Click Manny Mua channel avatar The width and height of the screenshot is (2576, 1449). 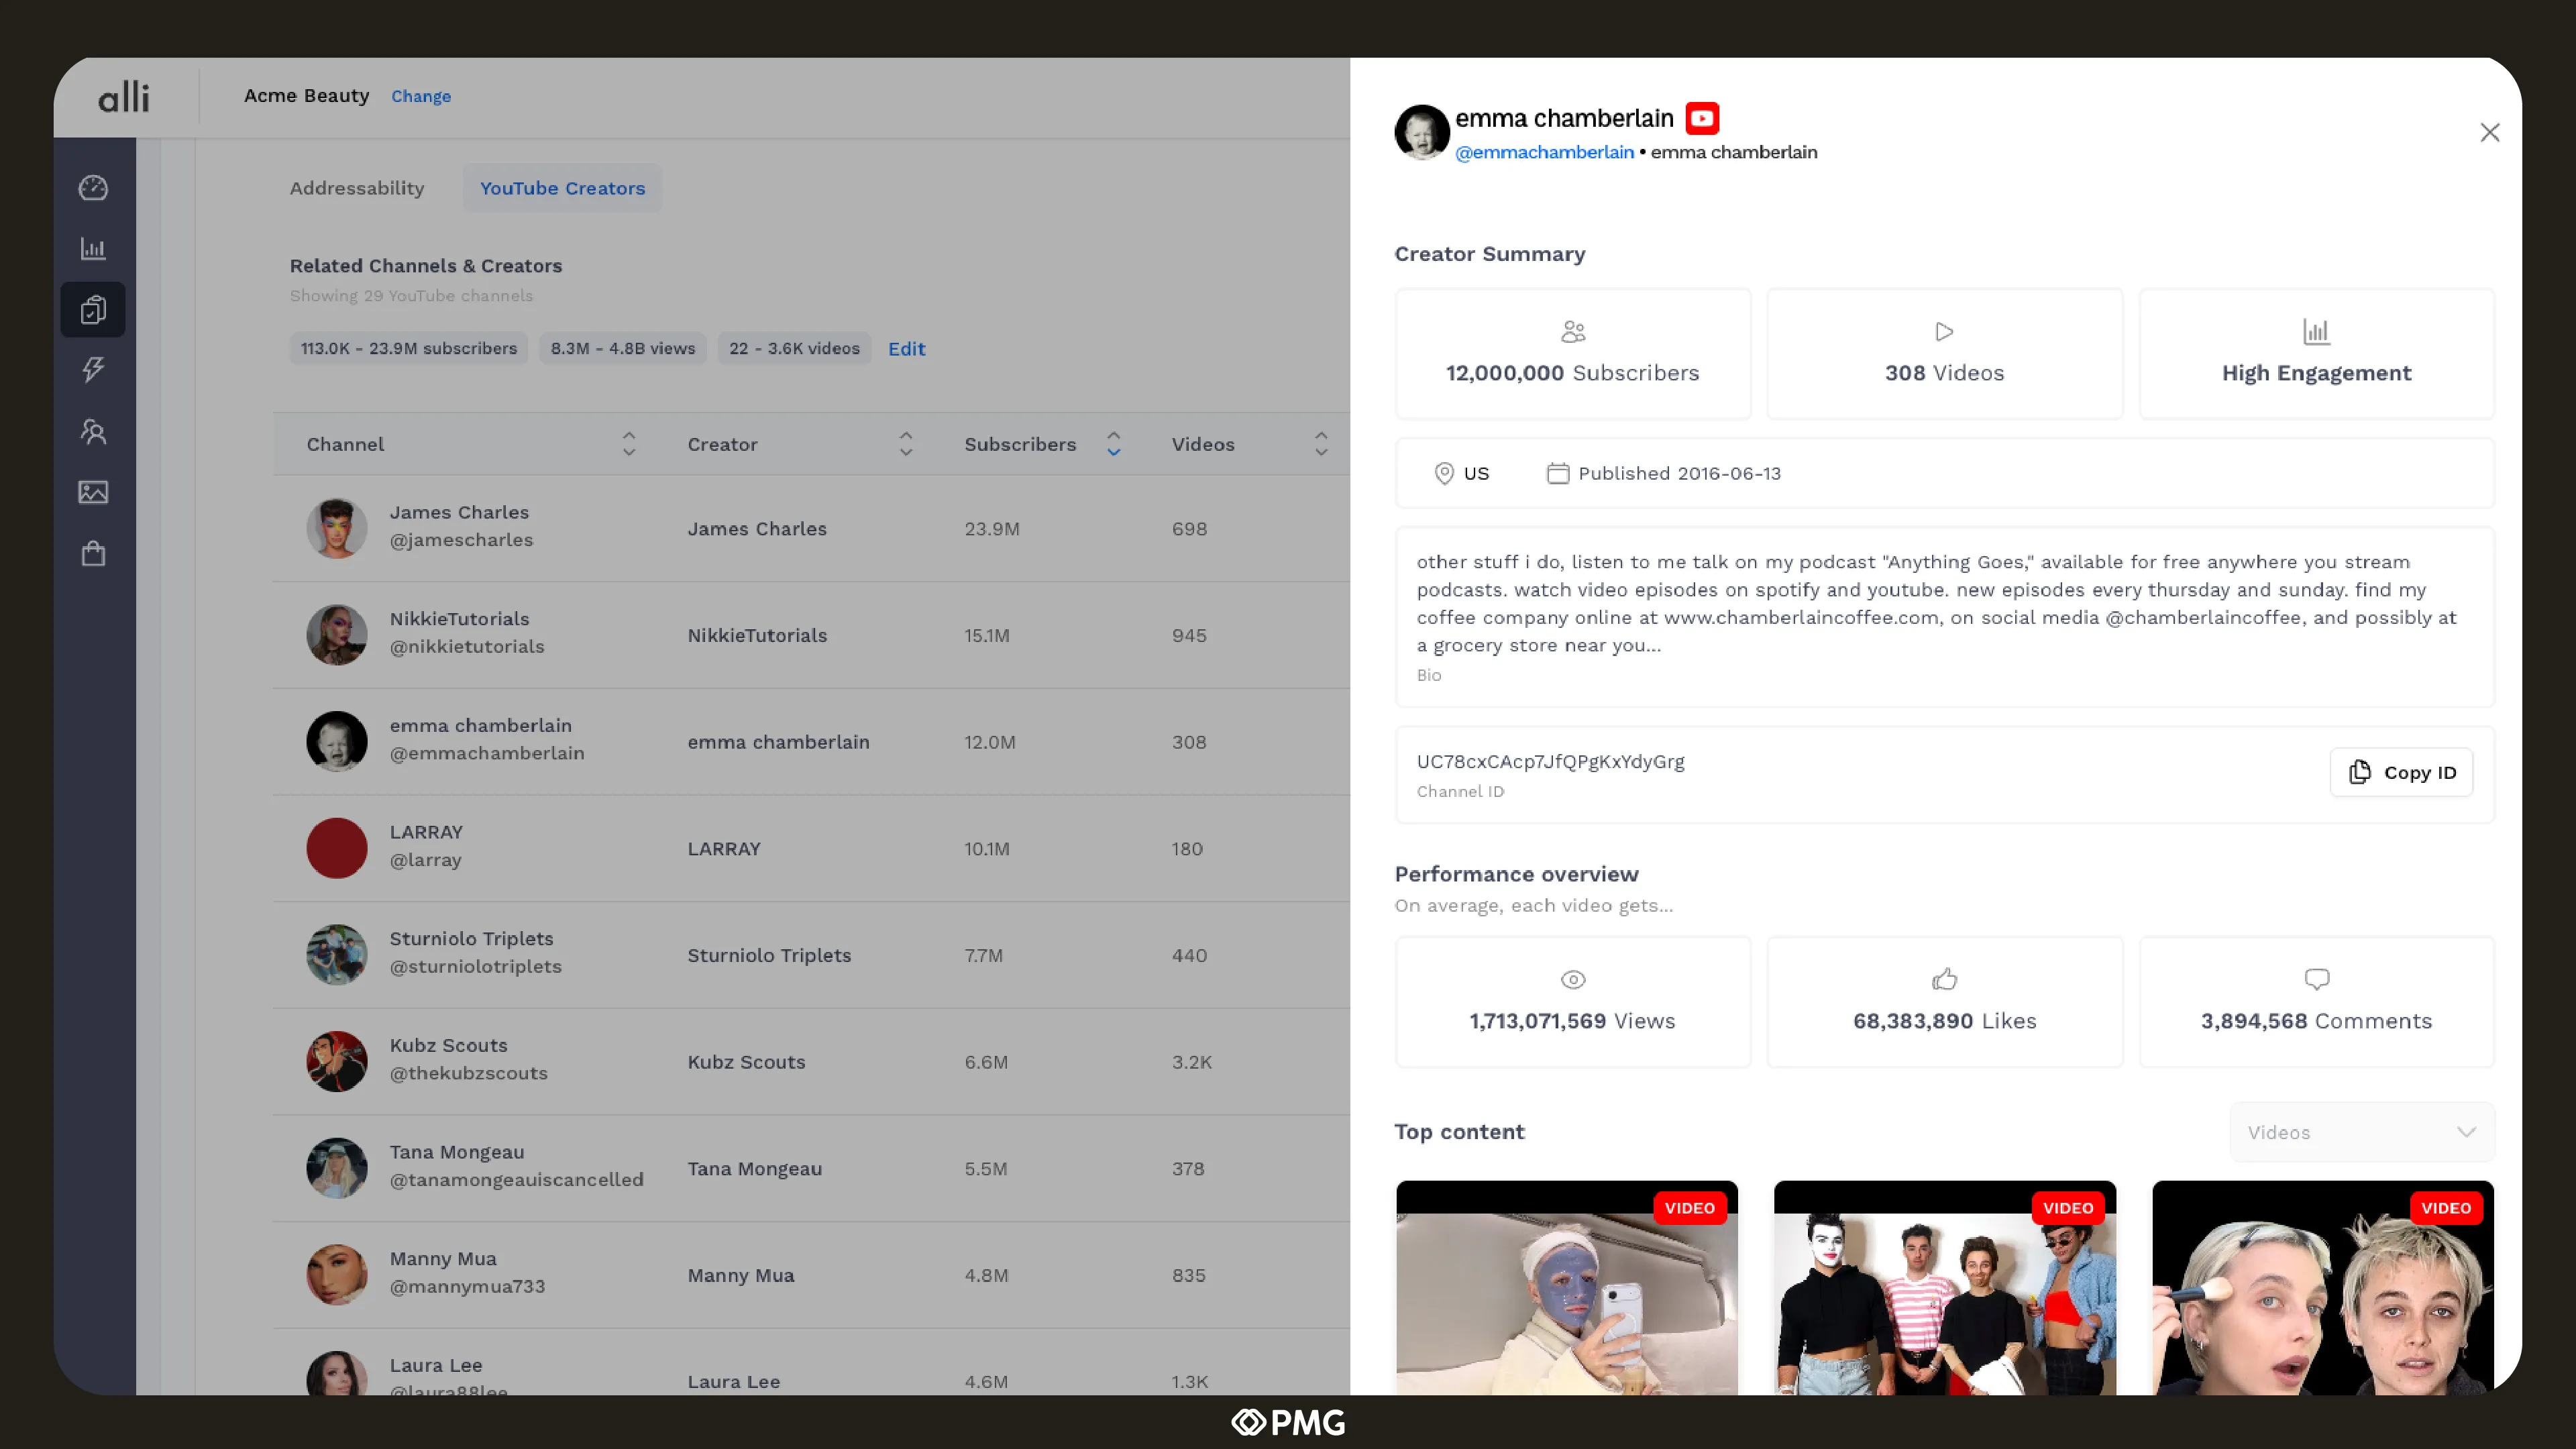[337, 1275]
